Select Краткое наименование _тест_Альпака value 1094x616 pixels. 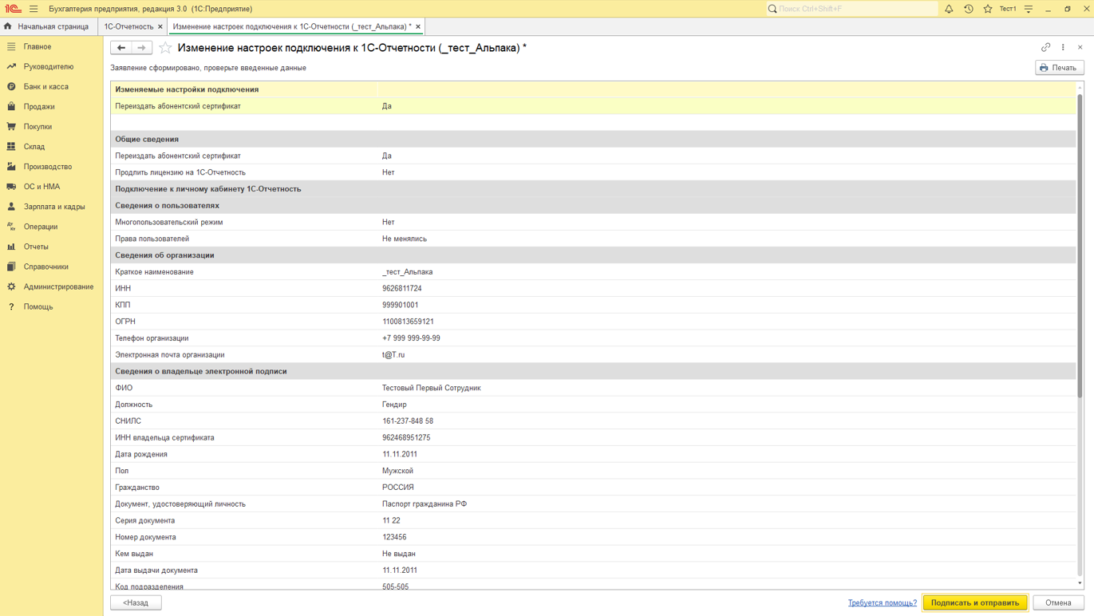pyautogui.click(x=407, y=272)
